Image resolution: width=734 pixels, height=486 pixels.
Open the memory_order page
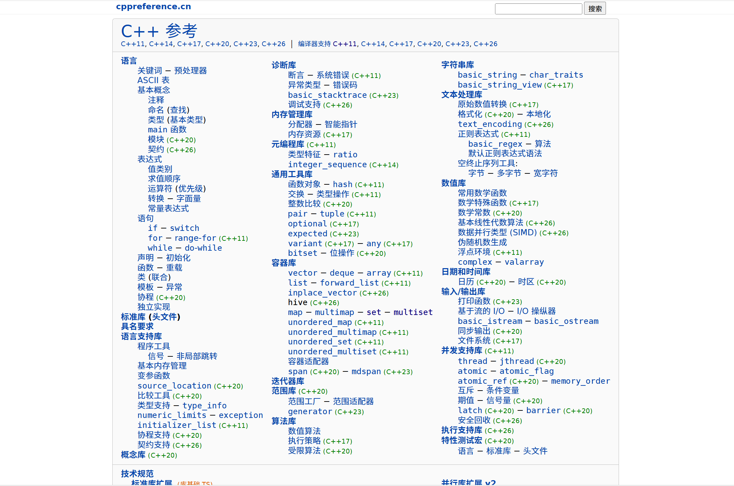coord(580,381)
